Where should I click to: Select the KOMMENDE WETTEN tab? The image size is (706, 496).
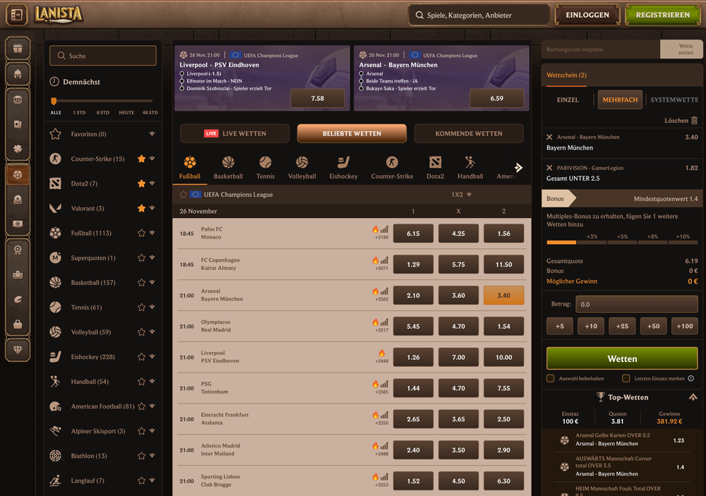pyautogui.click(x=469, y=133)
